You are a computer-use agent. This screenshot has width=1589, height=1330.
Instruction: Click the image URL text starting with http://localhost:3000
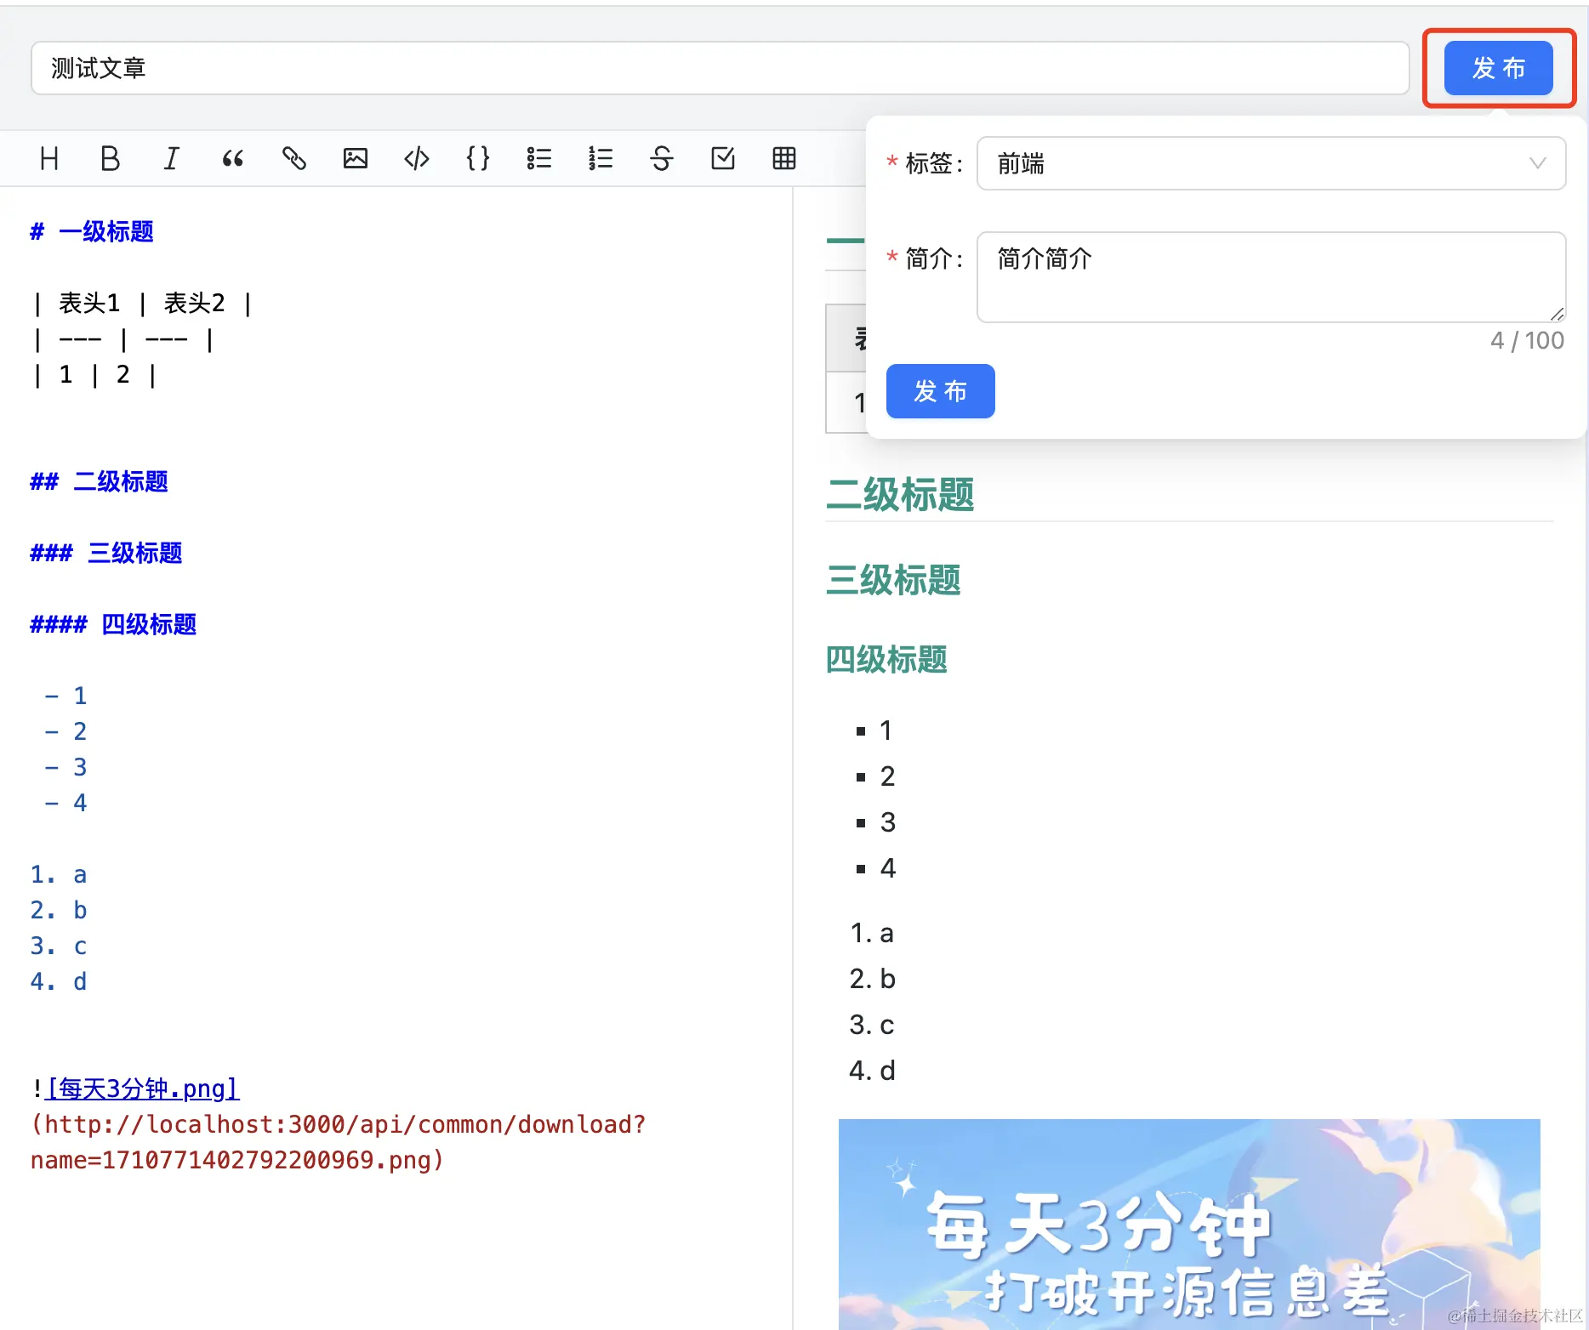pyautogui.click(x=339, y=1142)
